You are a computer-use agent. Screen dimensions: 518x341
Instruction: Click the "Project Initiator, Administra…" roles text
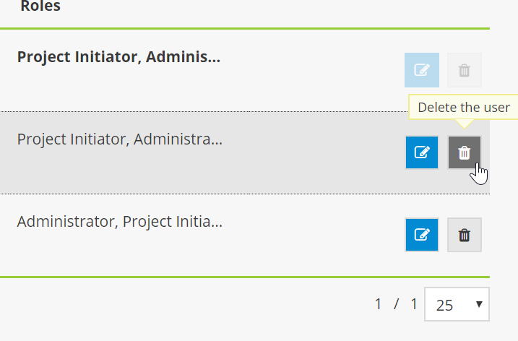click(x=119, y=139)
